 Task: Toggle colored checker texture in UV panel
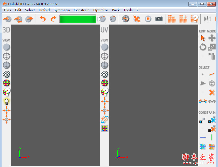coord(105,83)
